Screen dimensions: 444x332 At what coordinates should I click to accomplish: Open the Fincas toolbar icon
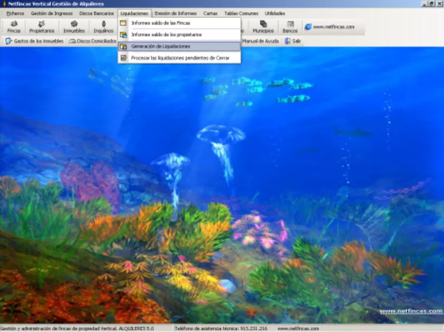pos(14,27)
